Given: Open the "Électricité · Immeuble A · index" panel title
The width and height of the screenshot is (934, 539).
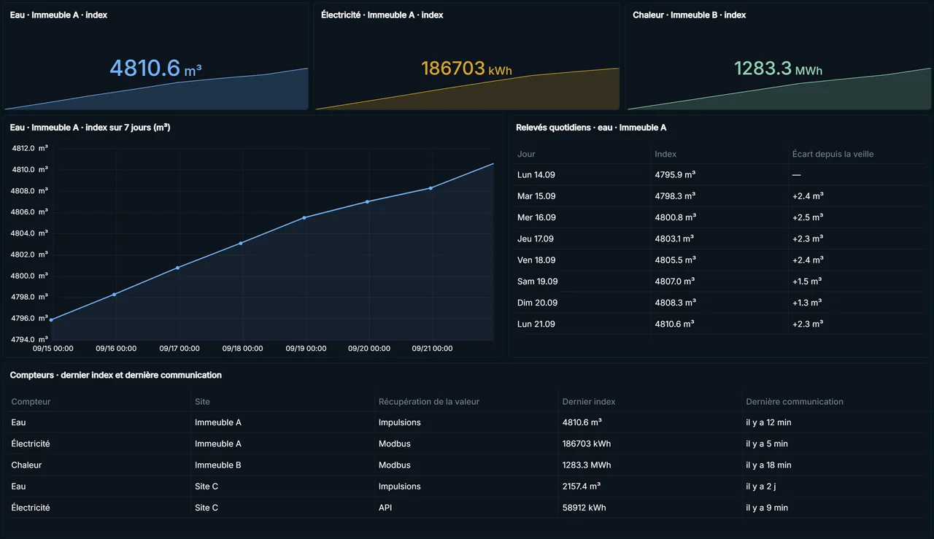Looking at the screenshot, I should (382, 15).
